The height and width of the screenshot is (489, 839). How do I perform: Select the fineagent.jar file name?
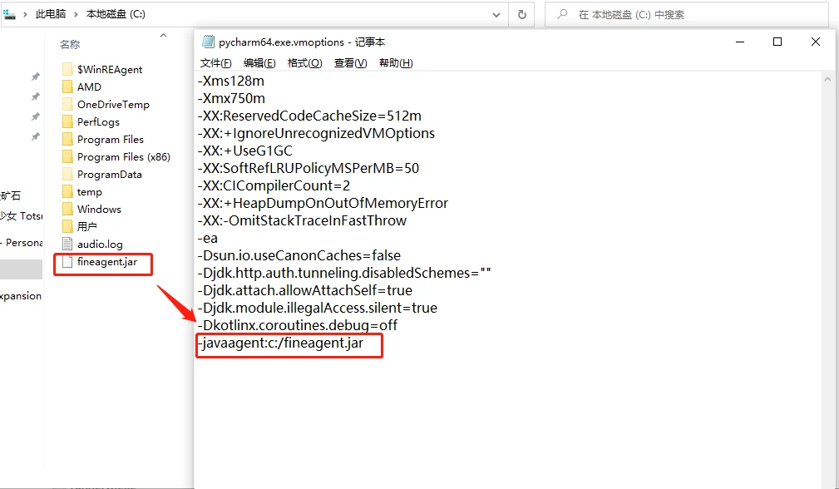(x=107, y=262)
